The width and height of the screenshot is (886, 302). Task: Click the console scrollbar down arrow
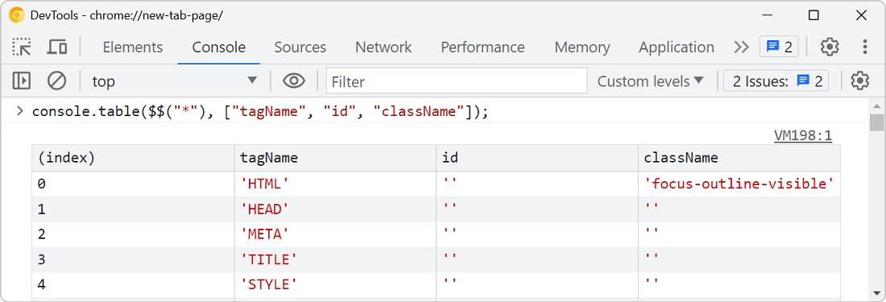pyautogui.click(x=876, y=293)
